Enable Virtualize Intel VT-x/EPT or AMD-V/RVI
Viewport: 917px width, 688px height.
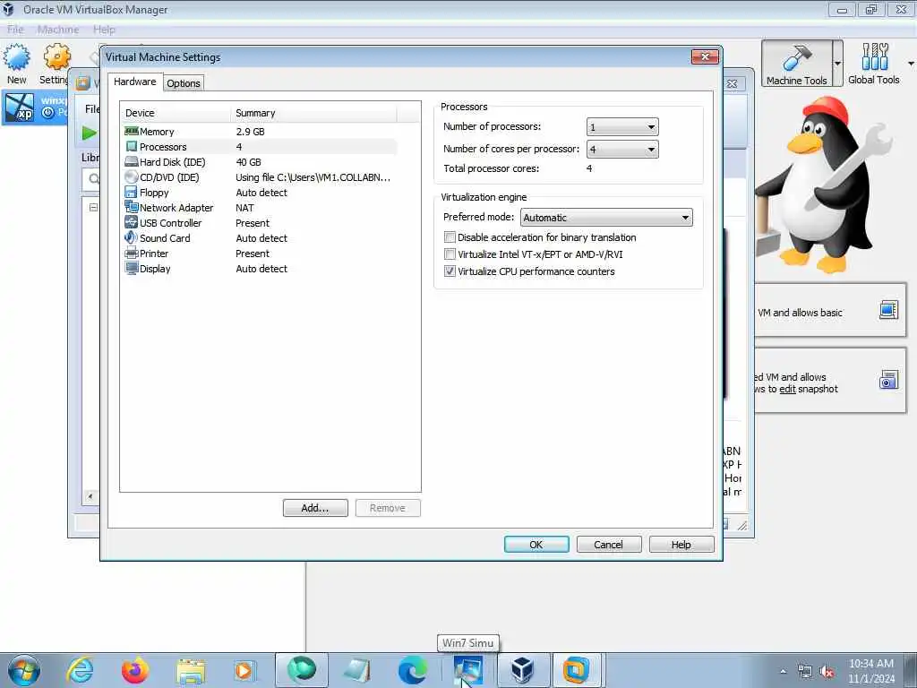tap(450, 254)
